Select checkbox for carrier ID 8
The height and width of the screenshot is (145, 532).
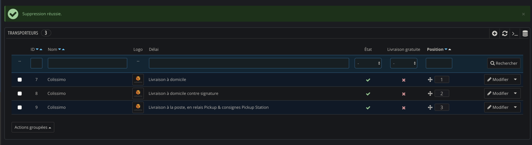[20, 94]
